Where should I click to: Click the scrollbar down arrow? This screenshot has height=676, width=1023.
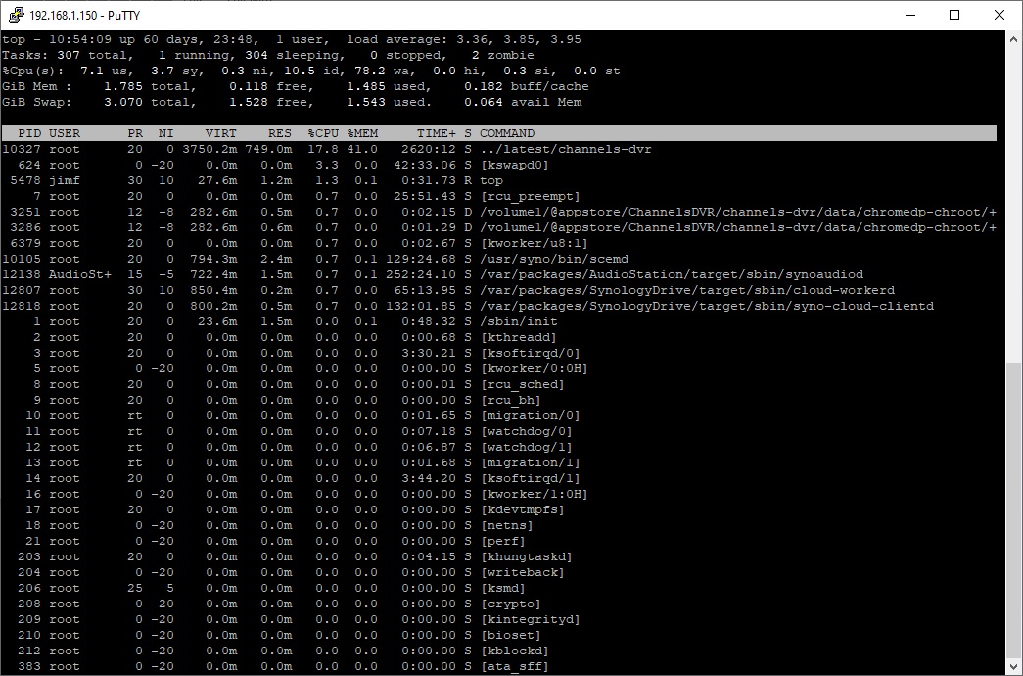[1014, 667]
